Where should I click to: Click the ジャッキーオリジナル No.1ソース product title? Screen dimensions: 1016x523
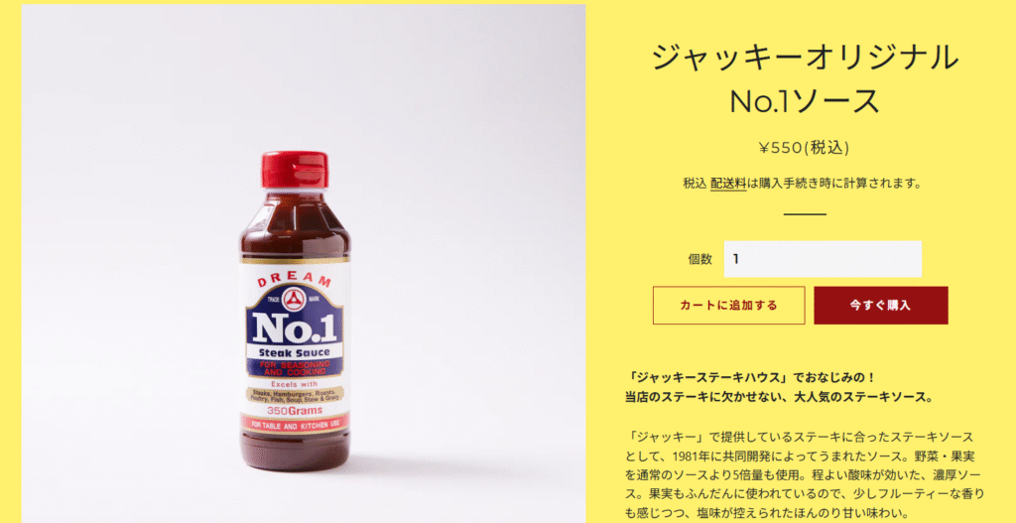click(804, 79)
